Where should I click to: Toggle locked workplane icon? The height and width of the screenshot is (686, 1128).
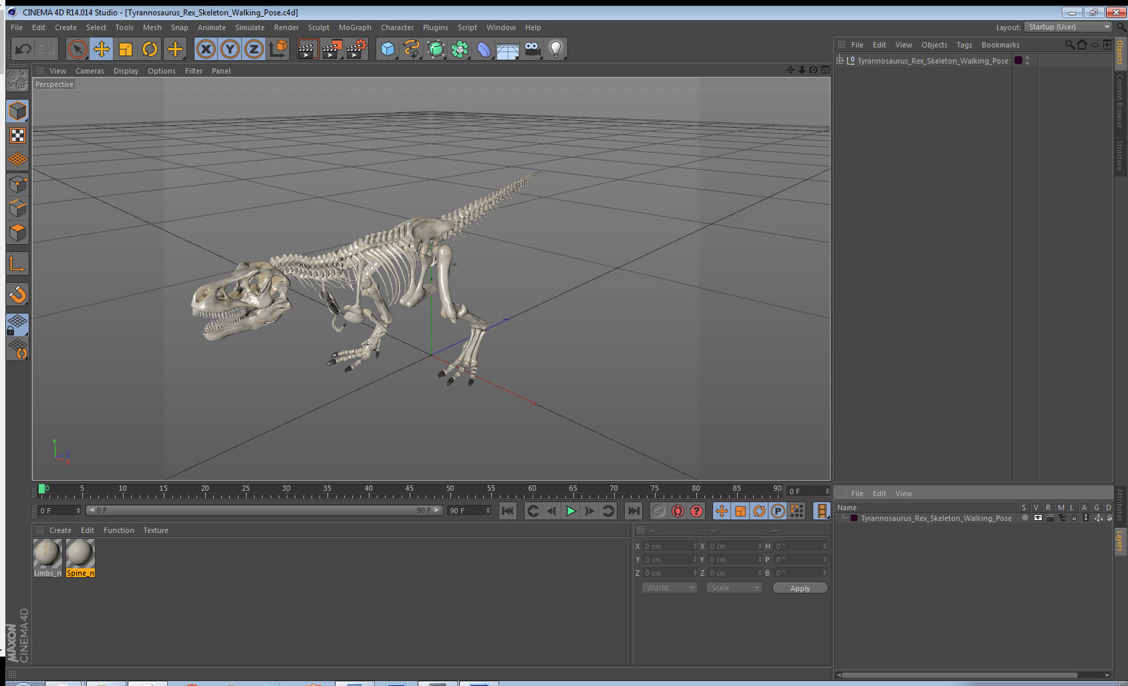17,325
